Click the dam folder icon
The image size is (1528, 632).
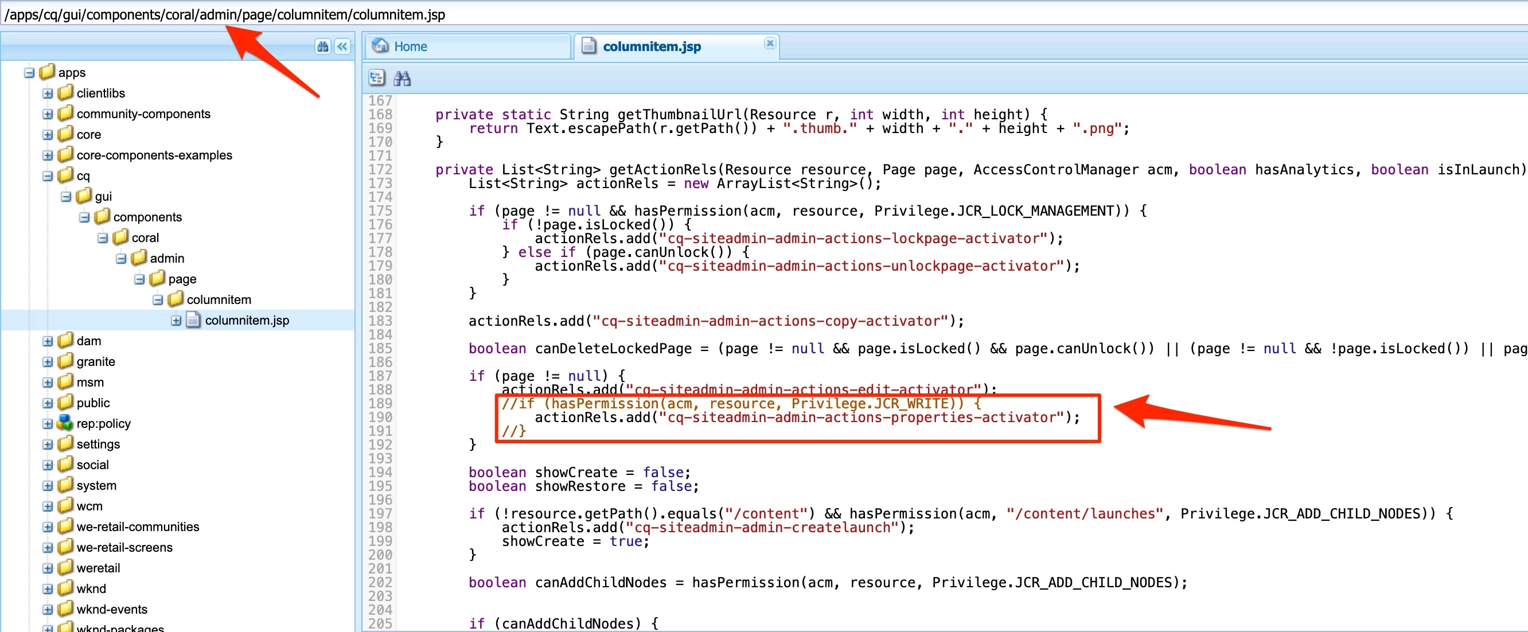point(65,341)
